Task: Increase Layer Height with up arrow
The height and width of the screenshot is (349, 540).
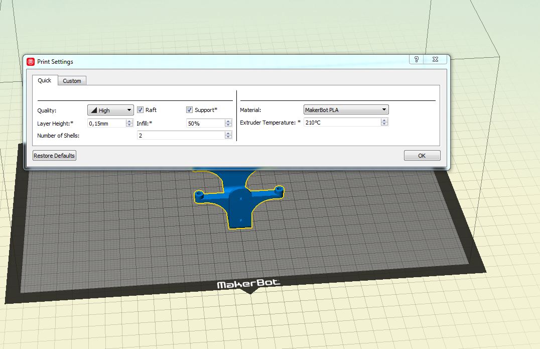Action: pyautogui.click(x=129, y=122)
